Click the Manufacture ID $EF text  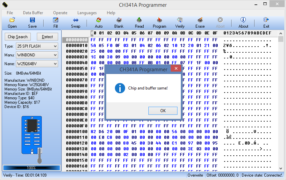[x=21, y=94]
